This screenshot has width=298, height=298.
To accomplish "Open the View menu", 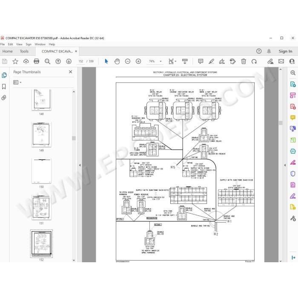I will 19,44.
